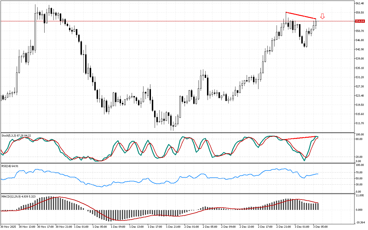The image size is (368, 230).
Task: Click the red 554.84 current price tag
Action: (359, 21)
